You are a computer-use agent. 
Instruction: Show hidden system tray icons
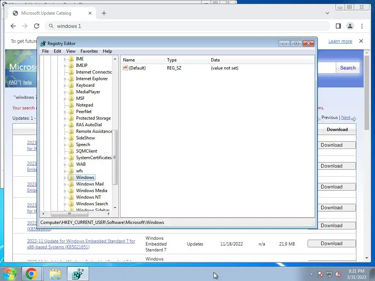(311, 274)
